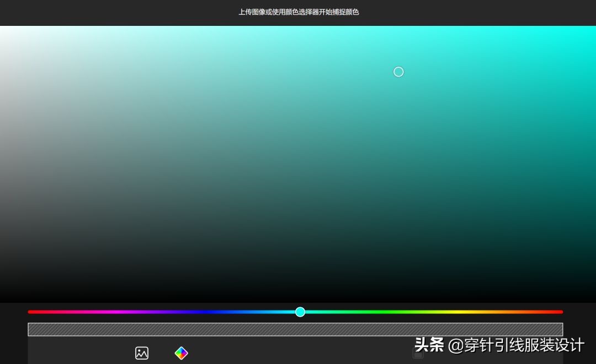This screenshot has height=364, width=596.
Task: Click the circular color selection marker
Action: click(x=398, y=72)
